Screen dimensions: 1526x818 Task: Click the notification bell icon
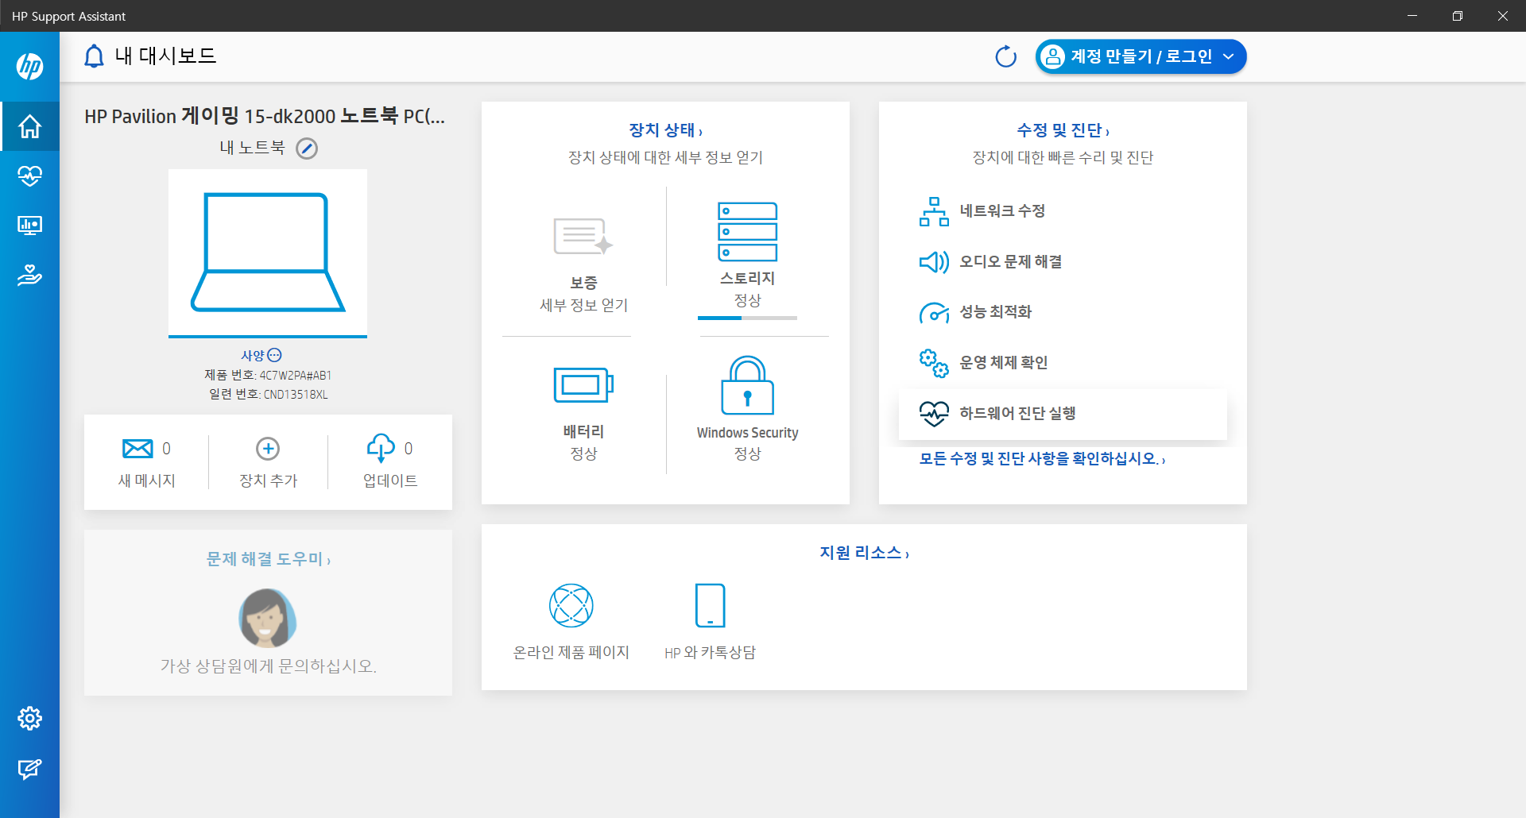pos(94,56)
